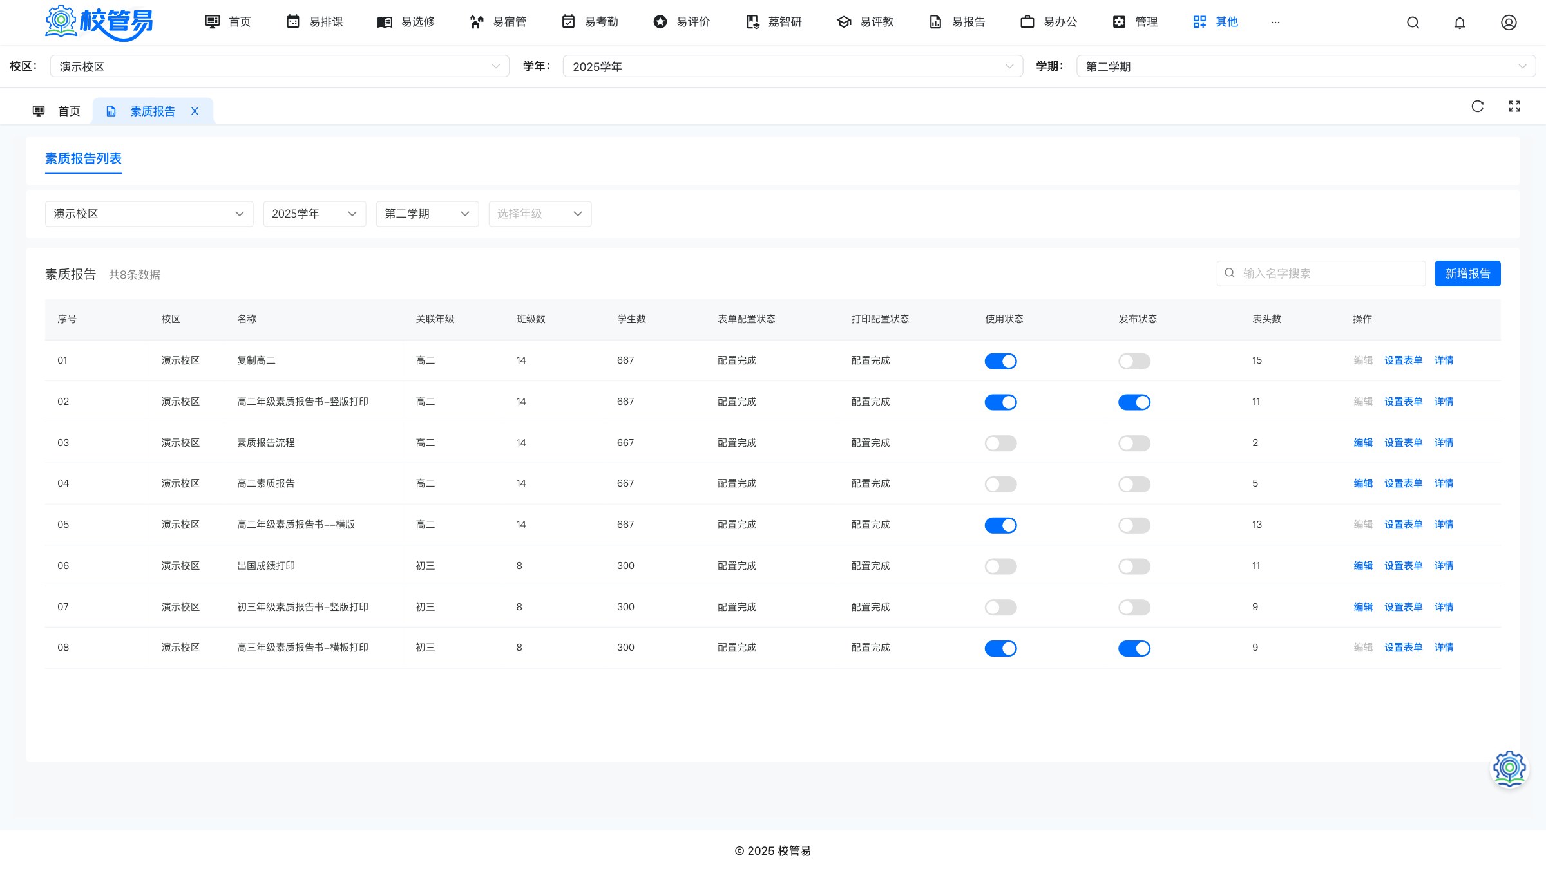Screen dimensions: 1546x869
Task: Open 详情 for 高二素质报告
Action: click(x=1444, y=483)
